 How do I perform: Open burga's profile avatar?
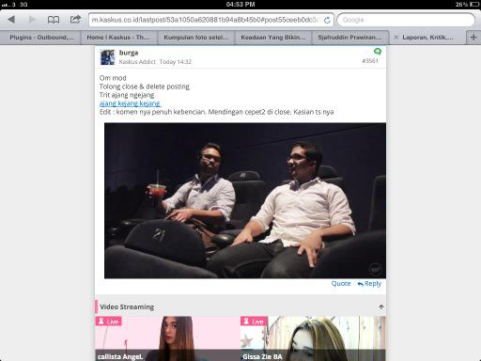tap(107, 57)
